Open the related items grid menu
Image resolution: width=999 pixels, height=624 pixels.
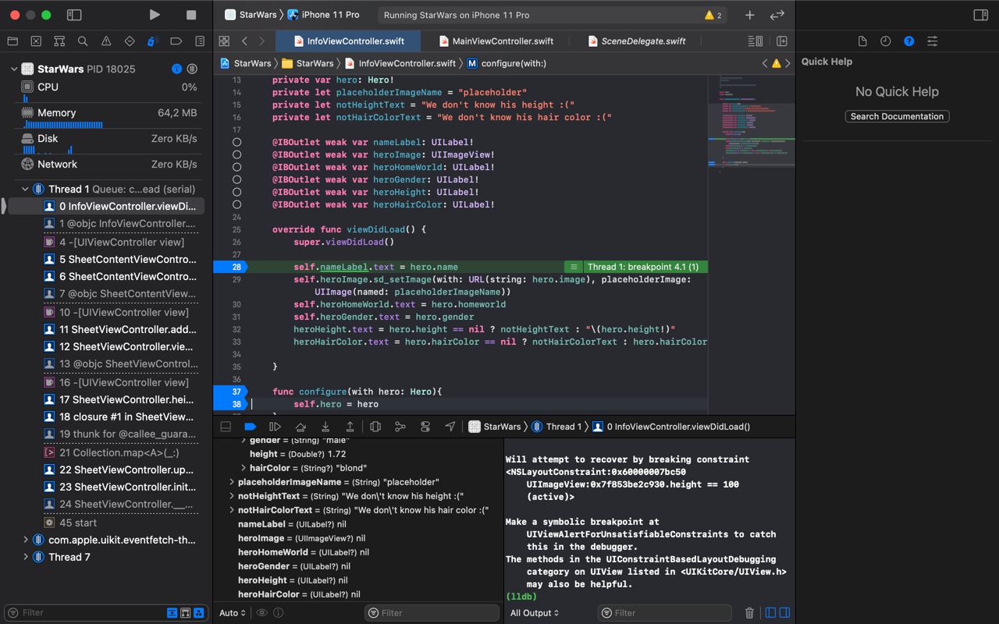[224, 41]
